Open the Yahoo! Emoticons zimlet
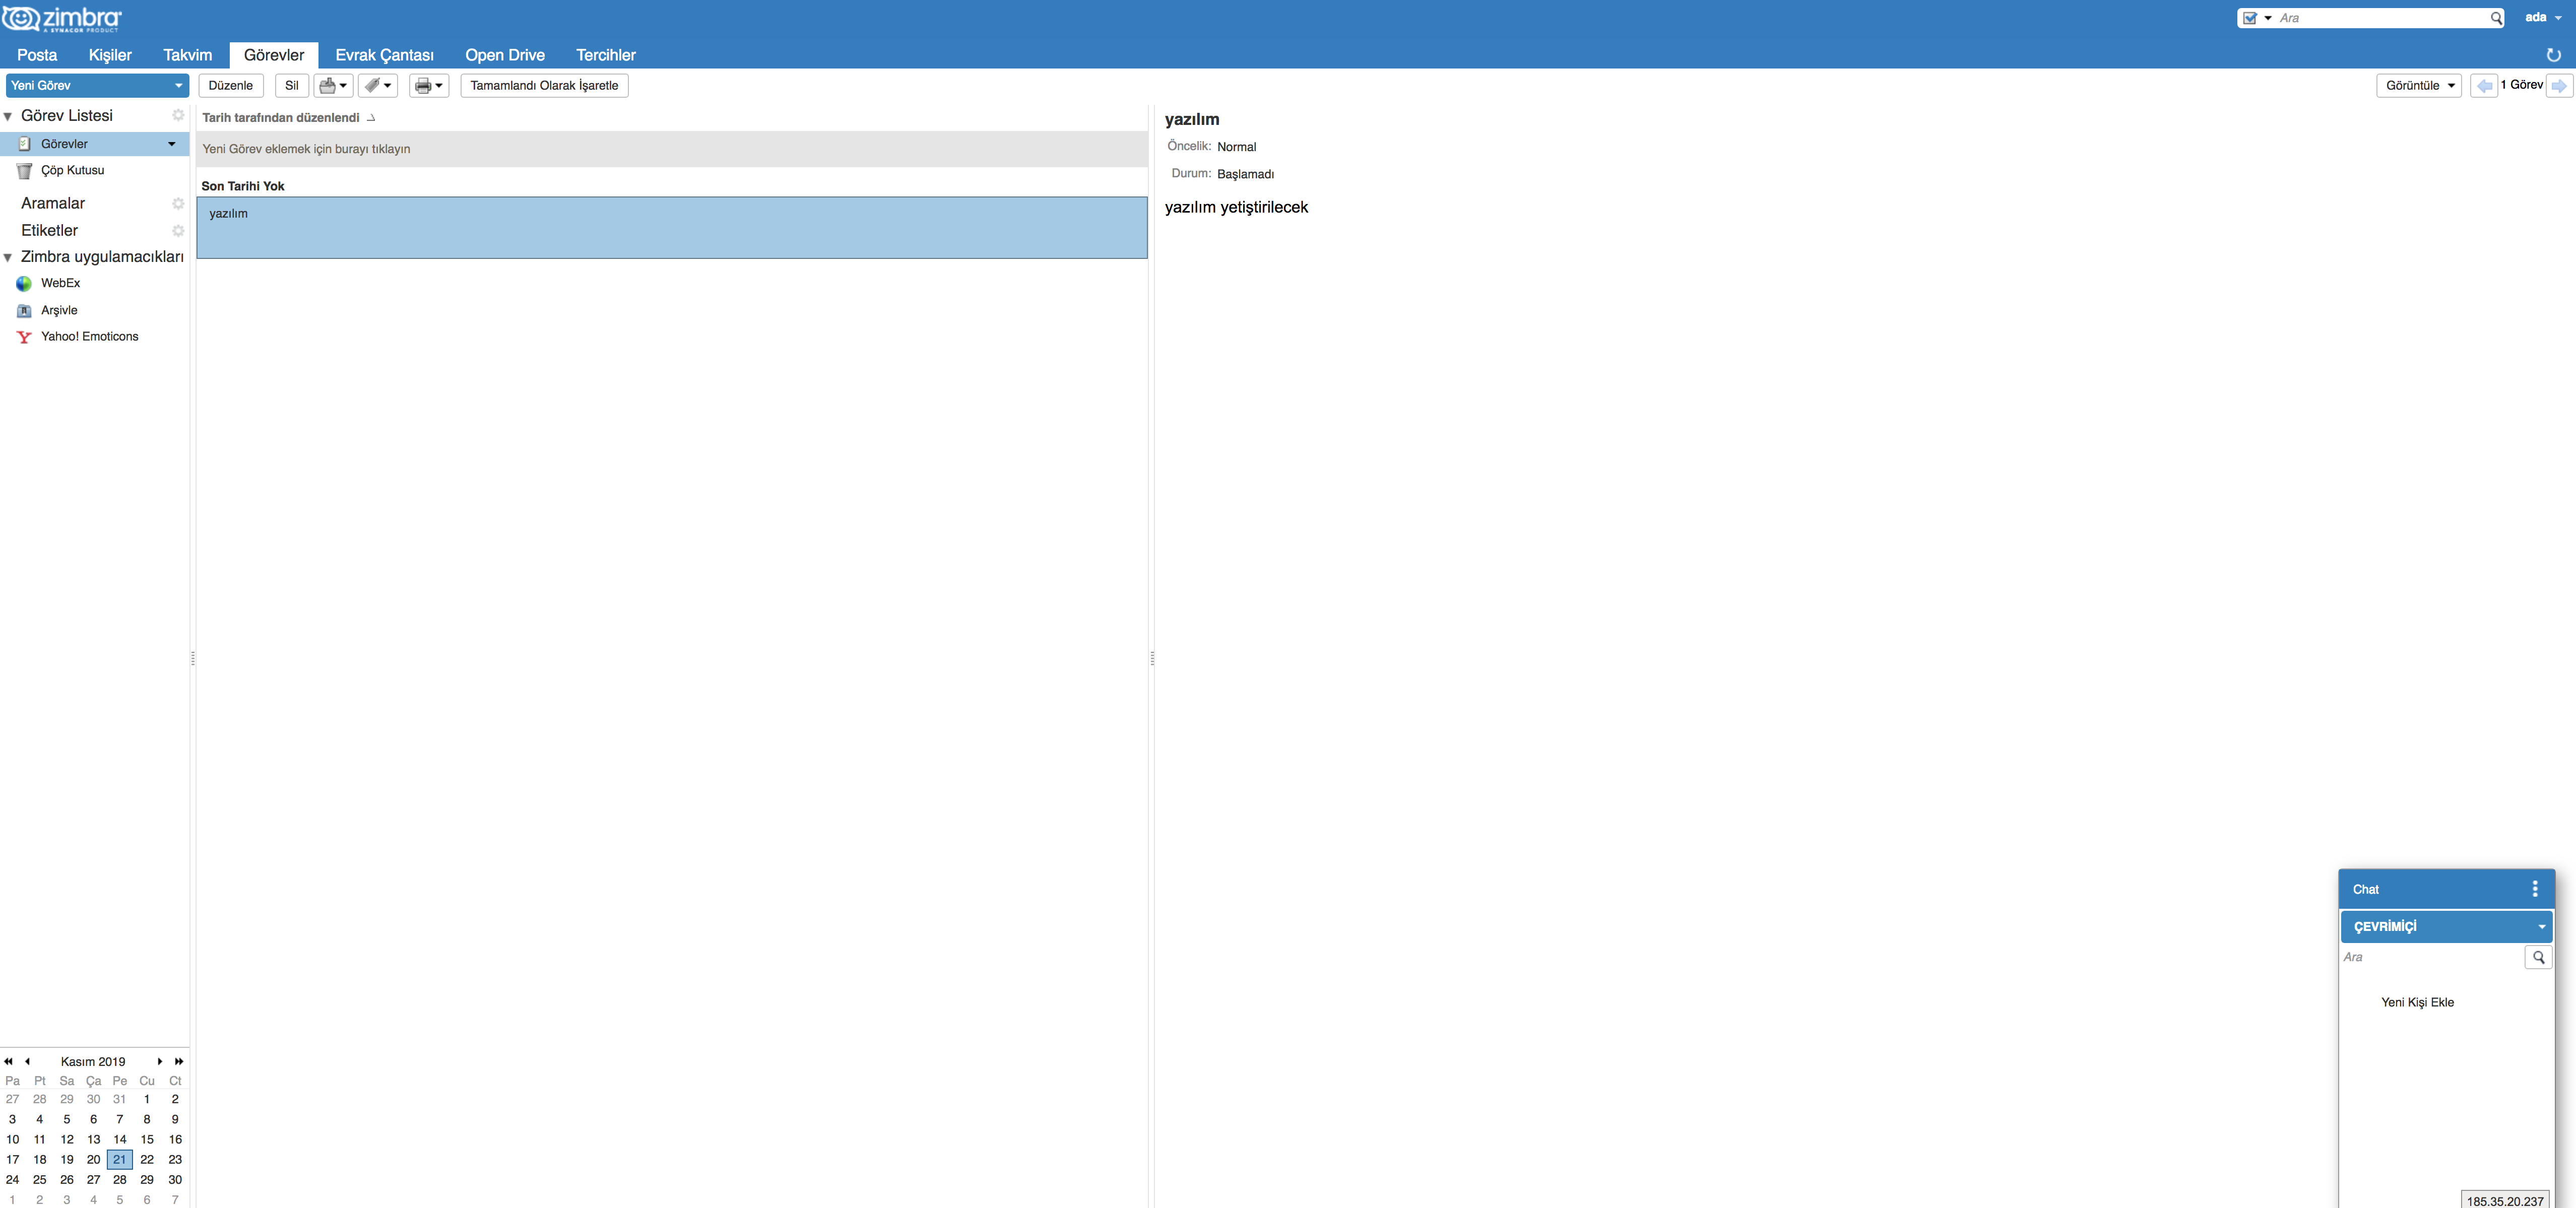 89,337
